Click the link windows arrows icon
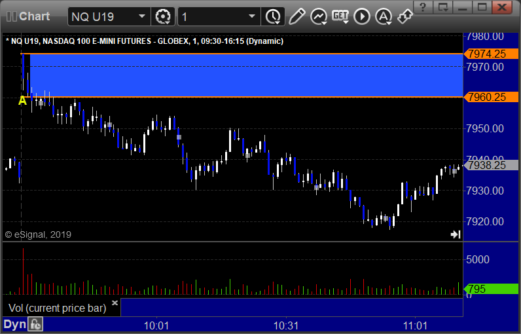Image resolution: width=521 pixels, height=334 pixels. tap(404, 16)
